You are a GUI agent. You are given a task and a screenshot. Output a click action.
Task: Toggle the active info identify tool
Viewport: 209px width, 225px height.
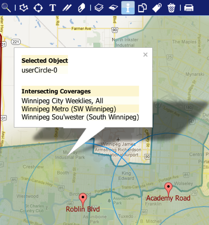pyautogui.click(x=128, y=8)
